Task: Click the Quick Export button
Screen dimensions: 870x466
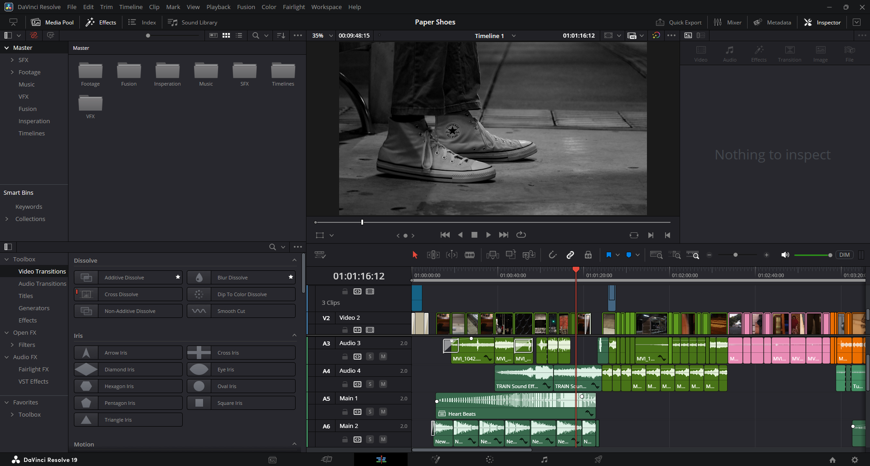Action: pyautogui.click(x=679, y=22)
